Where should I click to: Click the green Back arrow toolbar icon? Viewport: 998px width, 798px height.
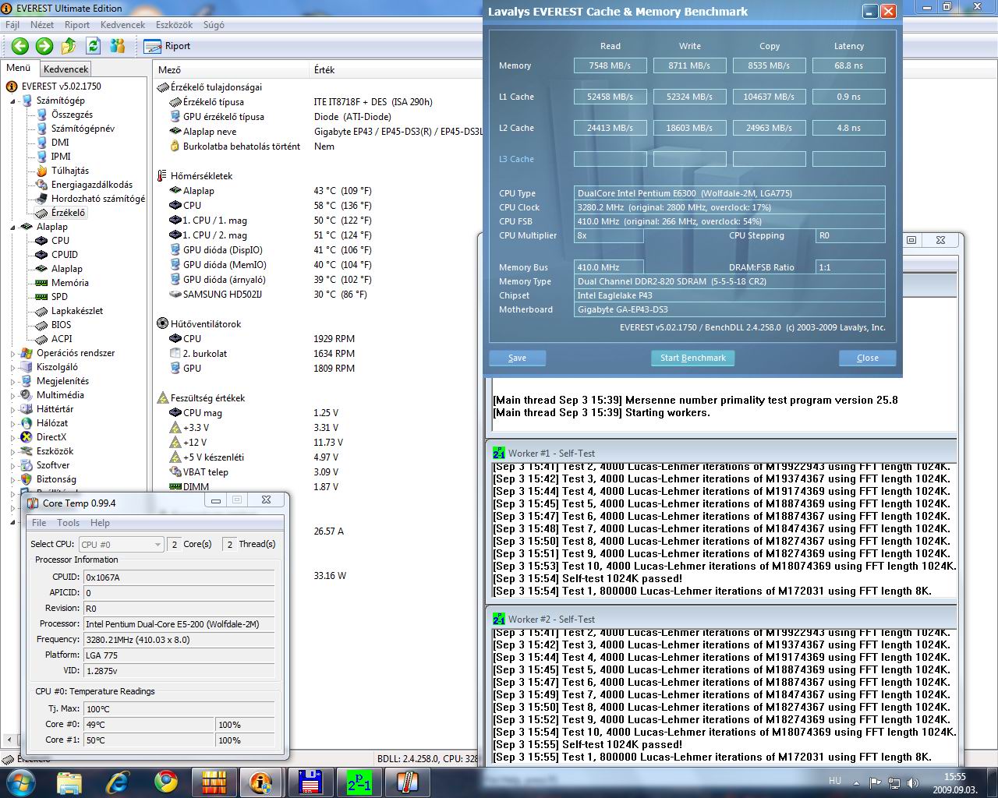20,46
